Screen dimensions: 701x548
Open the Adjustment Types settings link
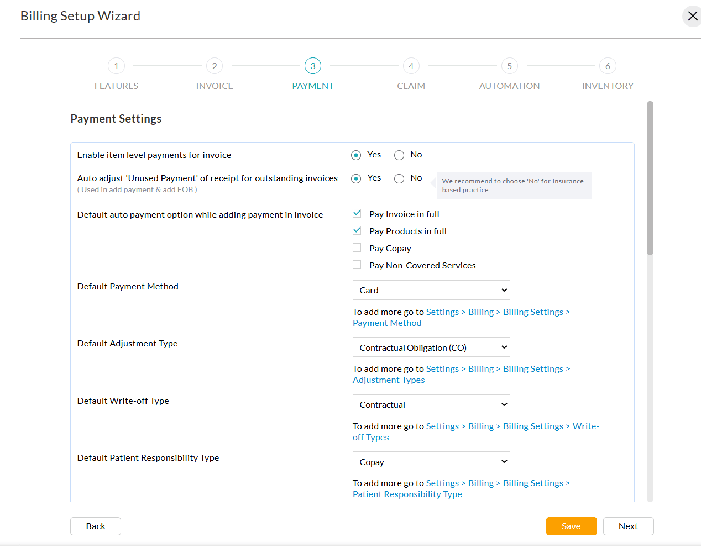[388, 380]
